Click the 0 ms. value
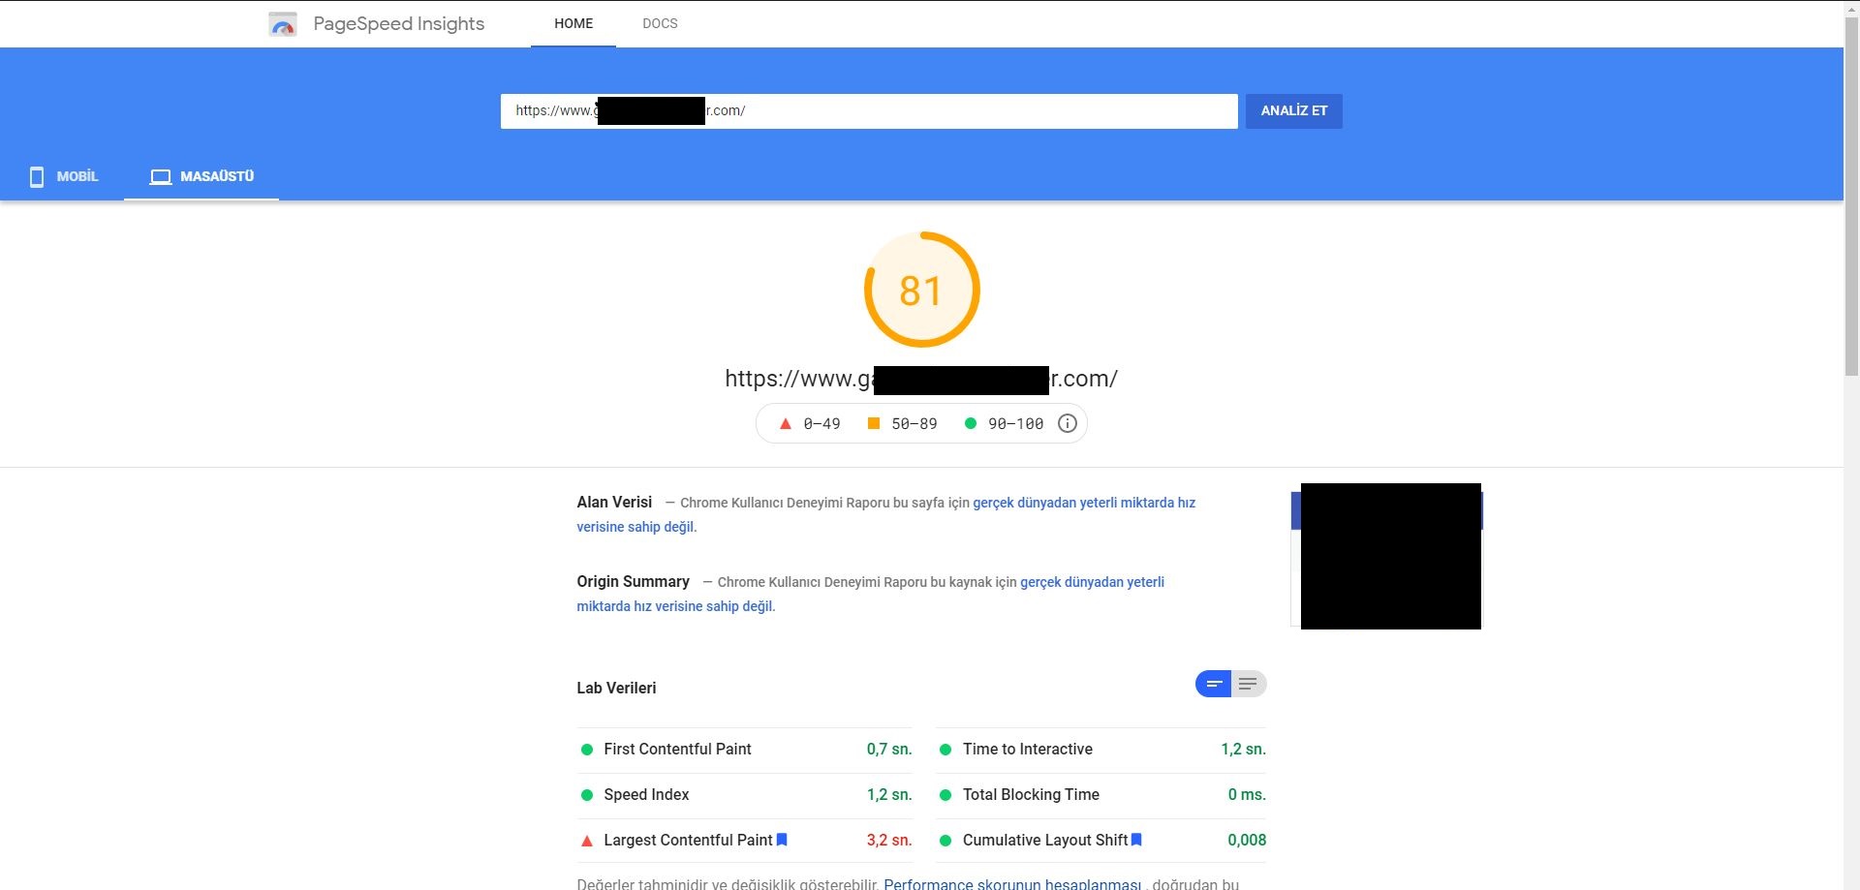 1247,794
